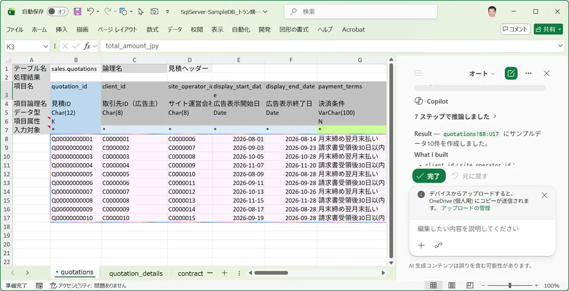Click アクセシビリティ: 問題ありません status
Screen dimensions: 569x291
click(88, 285)
